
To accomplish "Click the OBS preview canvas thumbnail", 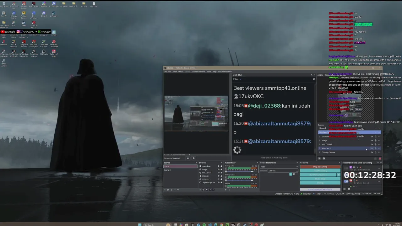I will click(196, 113).
